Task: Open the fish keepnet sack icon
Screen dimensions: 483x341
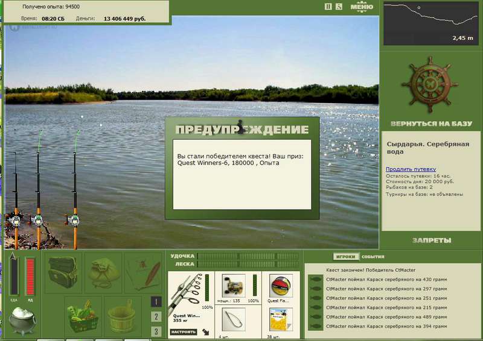Action: click(x=103, y=272)
